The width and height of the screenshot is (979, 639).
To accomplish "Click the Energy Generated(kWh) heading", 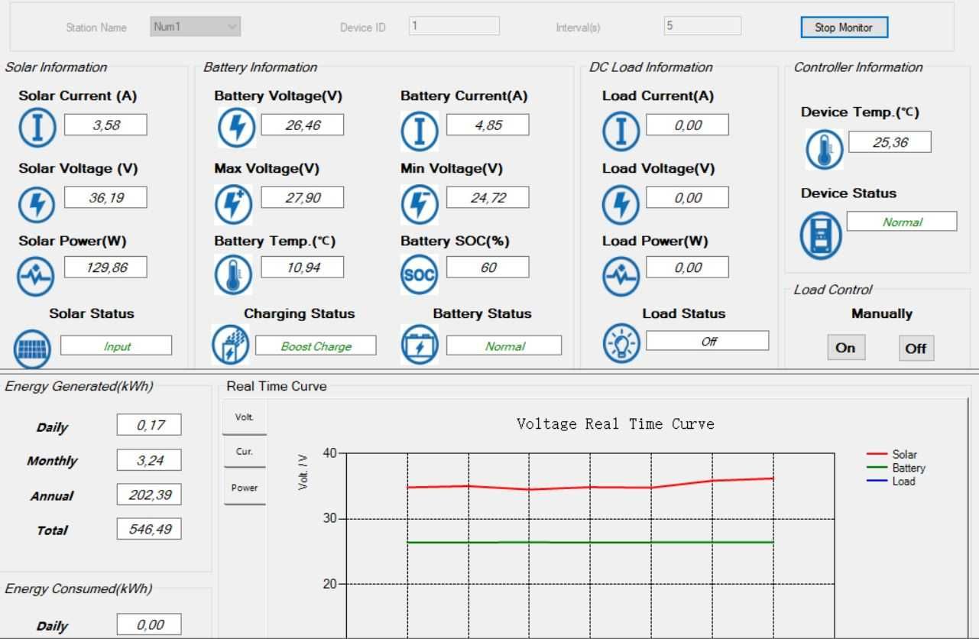I will click(x=79, y=386).
